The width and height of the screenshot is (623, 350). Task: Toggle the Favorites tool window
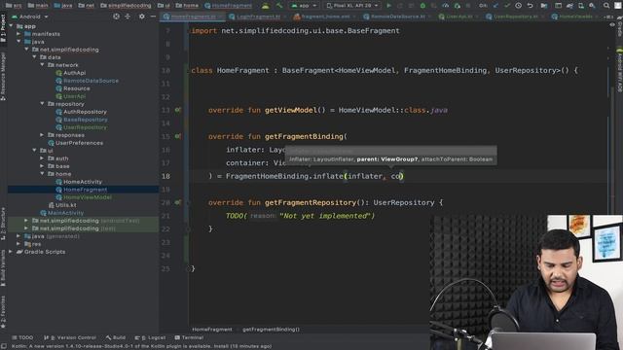pyautogui.click(x=3, y=312)
